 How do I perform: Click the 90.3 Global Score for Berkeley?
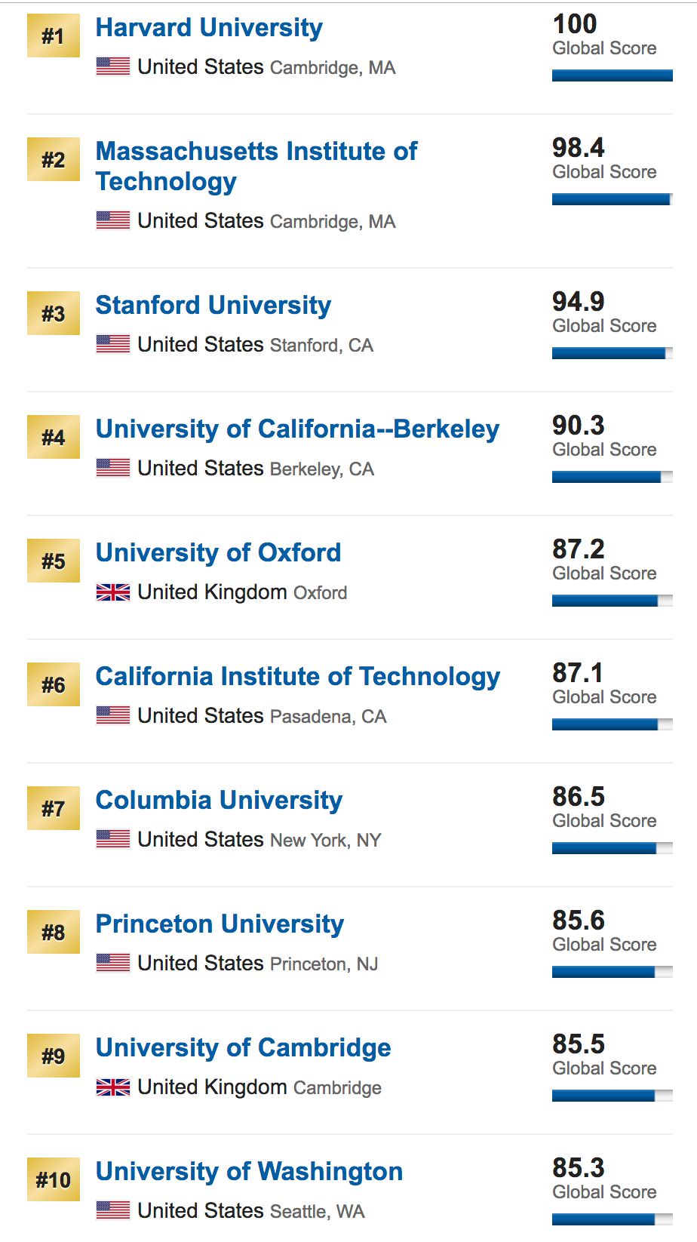[579, 426]
